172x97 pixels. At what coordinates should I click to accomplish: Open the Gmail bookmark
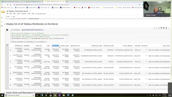click(x=8, y=8)
